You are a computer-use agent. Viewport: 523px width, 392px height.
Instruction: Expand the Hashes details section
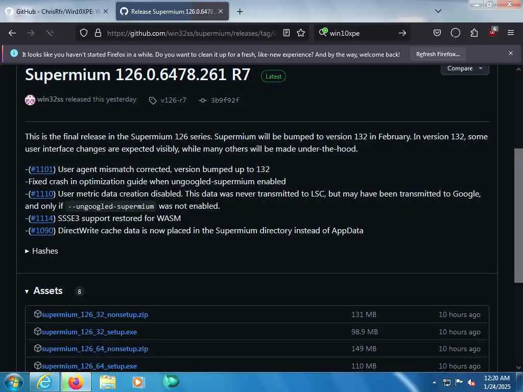pos(41,251)
